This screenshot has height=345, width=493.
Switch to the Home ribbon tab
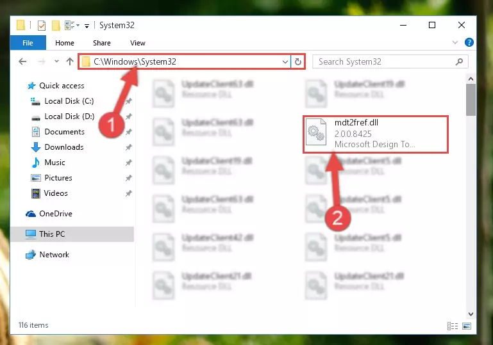[x=65, y=43]
